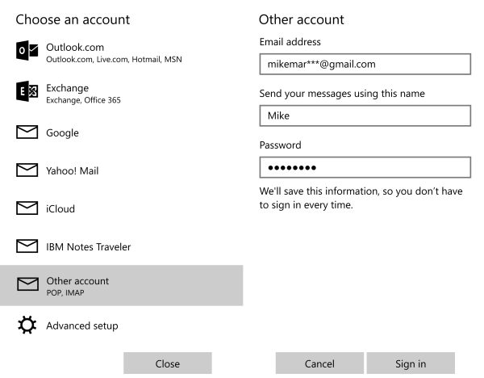
Task: Pick Google from the account list
Action: pyautogui.click(x=121, y=132)
